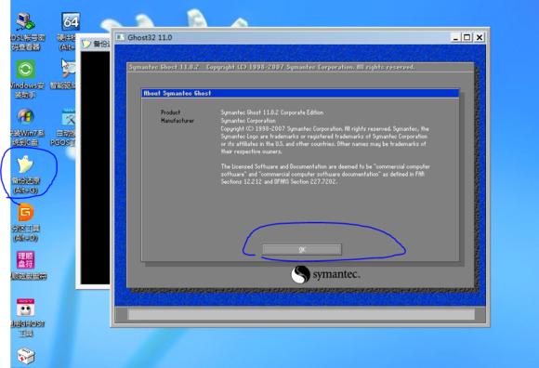Close the Ghost32 11.0 window
The height and width of the screenshot is (368, 539).
tap(480, 37)
